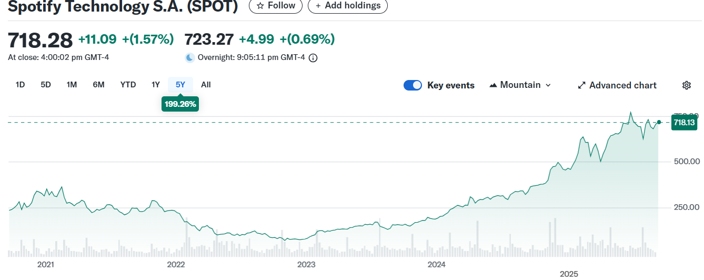This screenshot has width=704, height=280.
Task: Choose the 6M time range
Action: pyautogui.click(x=98, y=85)
